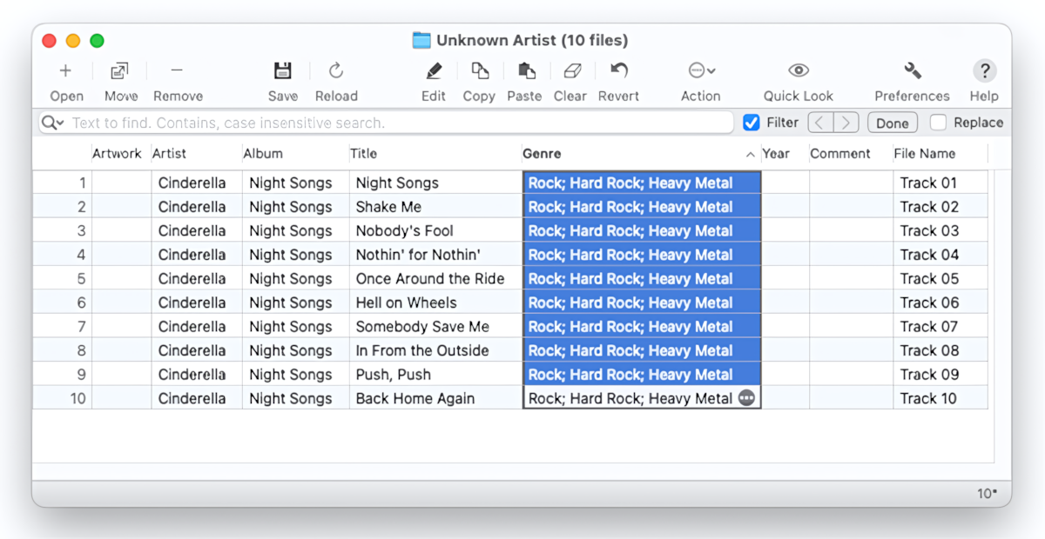
Task: Sort by the Genre column header
Action: tap(641, 154)
